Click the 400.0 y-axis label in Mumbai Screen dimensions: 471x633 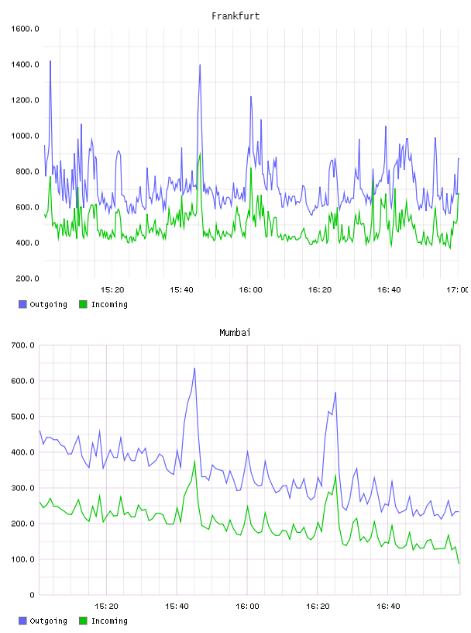pyautogui.click(x=22, y=452)
